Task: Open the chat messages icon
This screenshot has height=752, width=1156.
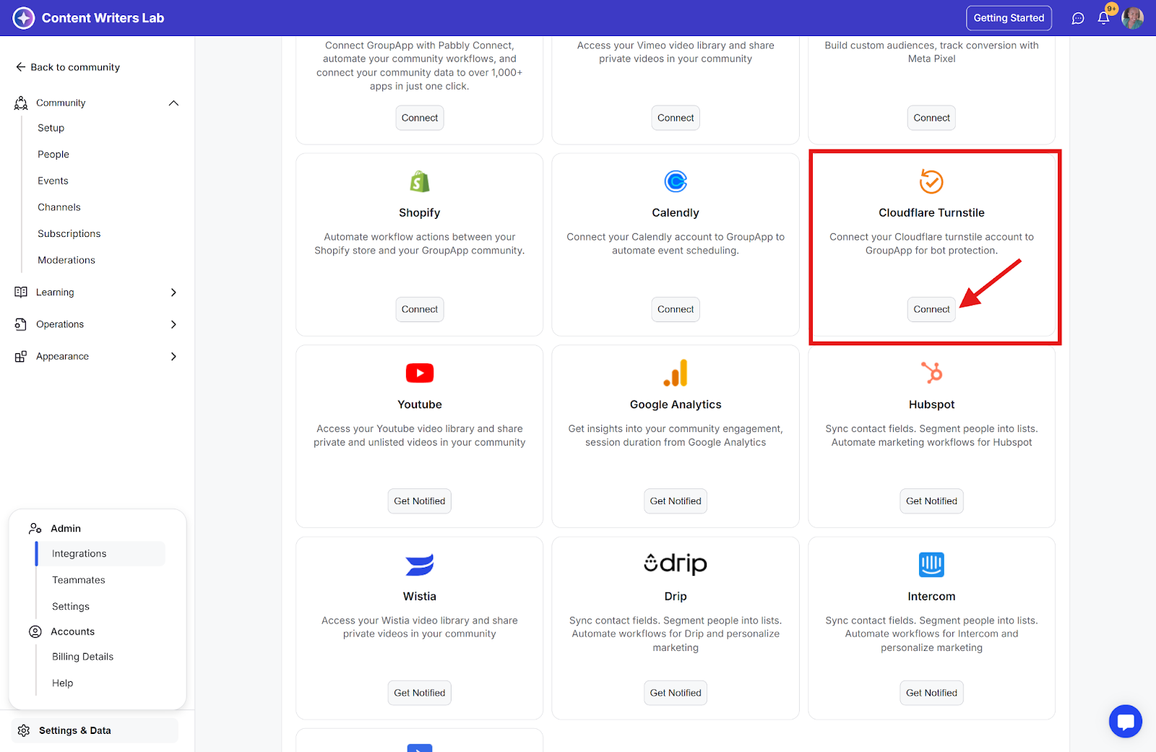Action: [x=1078, y=18]
